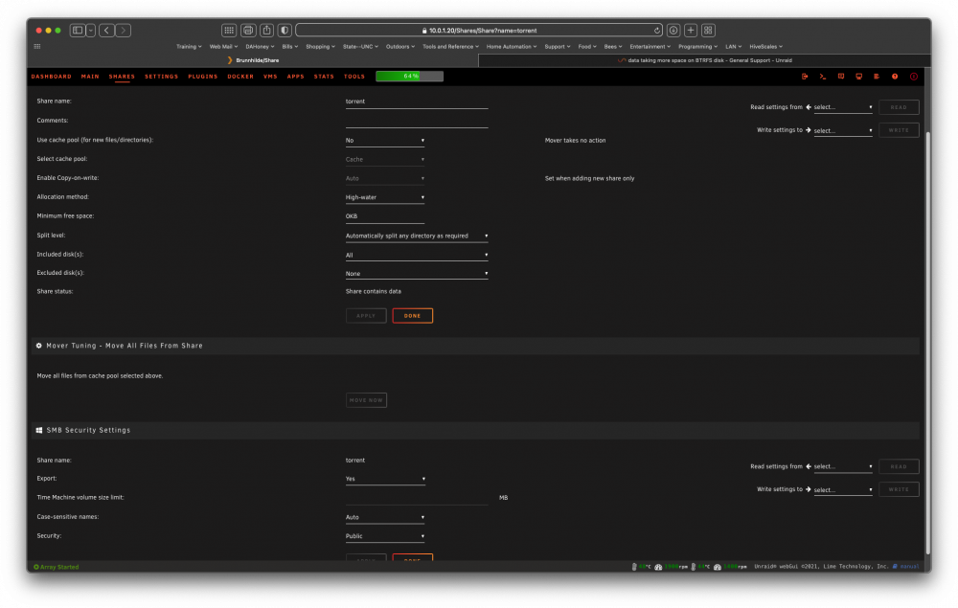Click the Move Now button
The height and width of the screenshot is (608, 958).
[x=366, y=400]
